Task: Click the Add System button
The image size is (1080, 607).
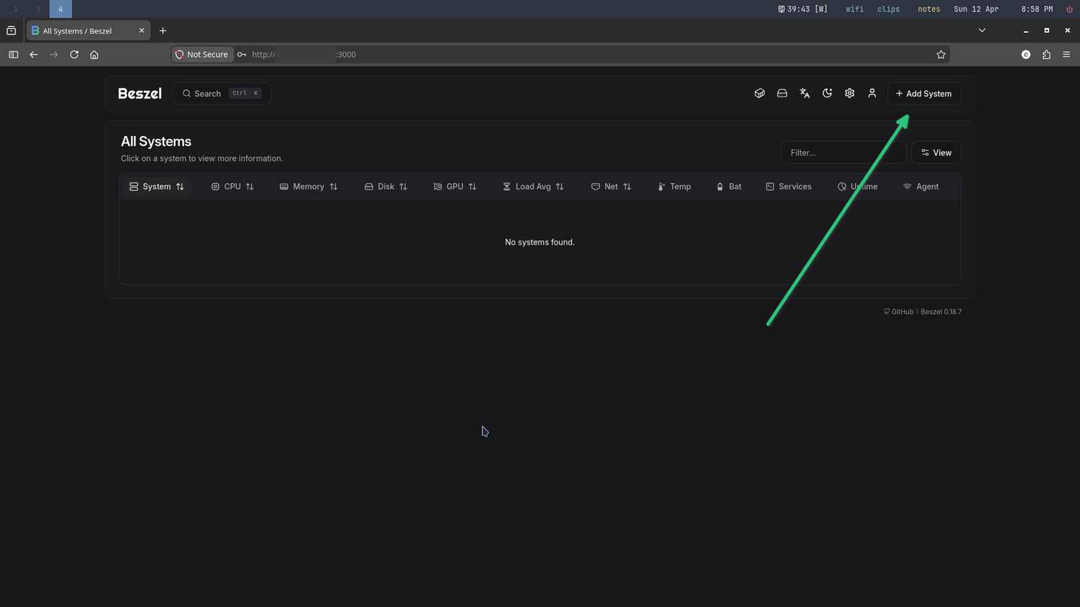Action: pyautogui.click(x=924, y=94)
